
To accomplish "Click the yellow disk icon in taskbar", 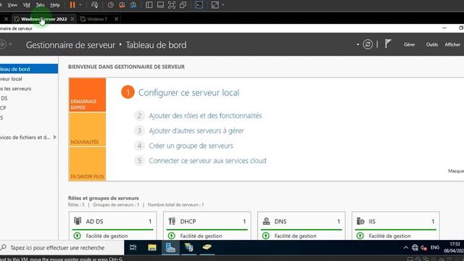I will click(207, 246).
